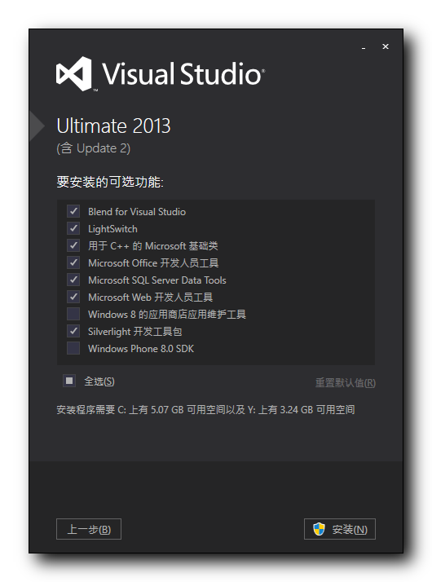Enable Windows 8 的应用商店应用维护工具 checkbox

[73, 314]
